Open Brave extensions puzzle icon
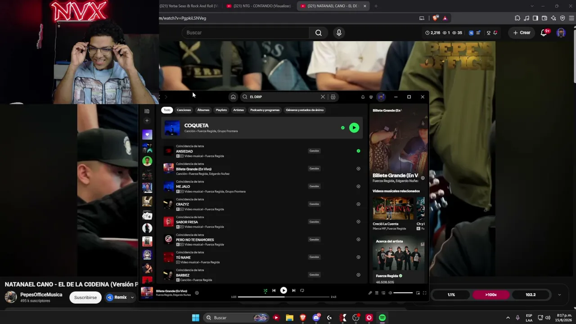The image size is (576, 324). 517,18
